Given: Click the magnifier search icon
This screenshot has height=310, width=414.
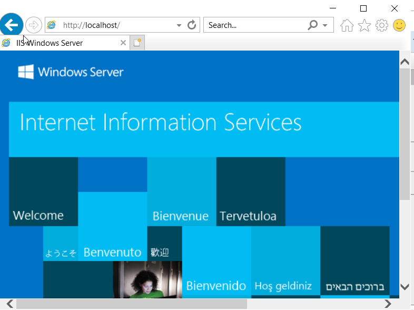Looking at the screenshot, I should [x=313, y=25].
